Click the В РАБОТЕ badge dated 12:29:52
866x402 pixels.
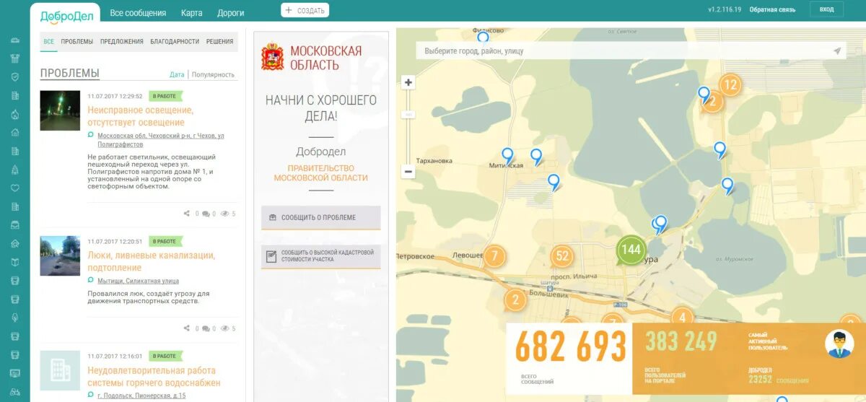point(165,96)
